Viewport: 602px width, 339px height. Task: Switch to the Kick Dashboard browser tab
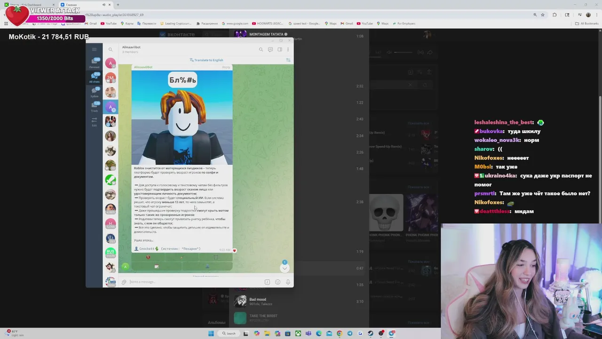[x=29, y=5]
